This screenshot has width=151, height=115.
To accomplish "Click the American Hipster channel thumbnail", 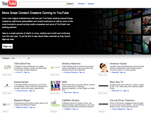I will pyautogui.click(x=103, y=67).
